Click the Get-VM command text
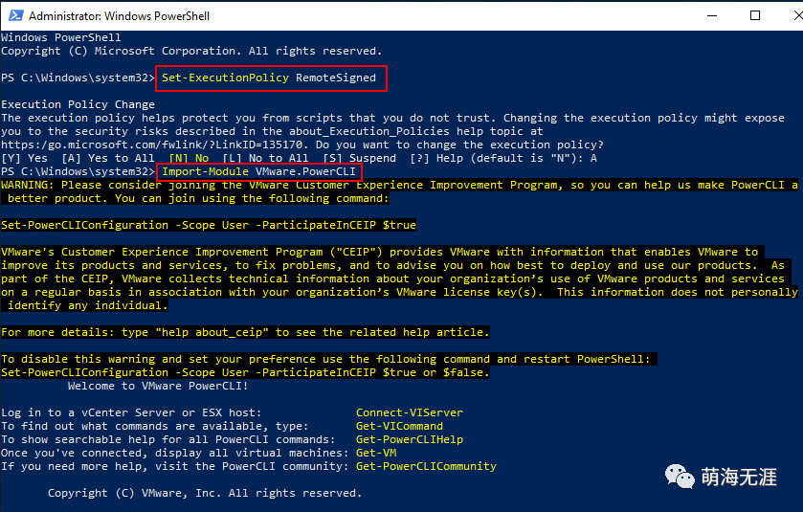 [x=375, y=453]
